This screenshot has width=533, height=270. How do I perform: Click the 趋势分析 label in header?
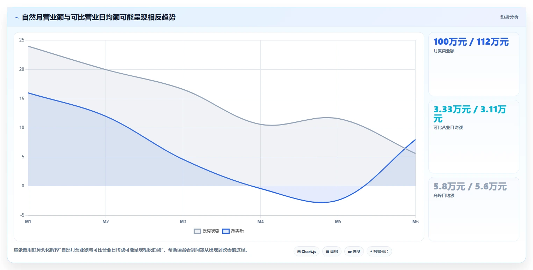[x=510, y=17]
